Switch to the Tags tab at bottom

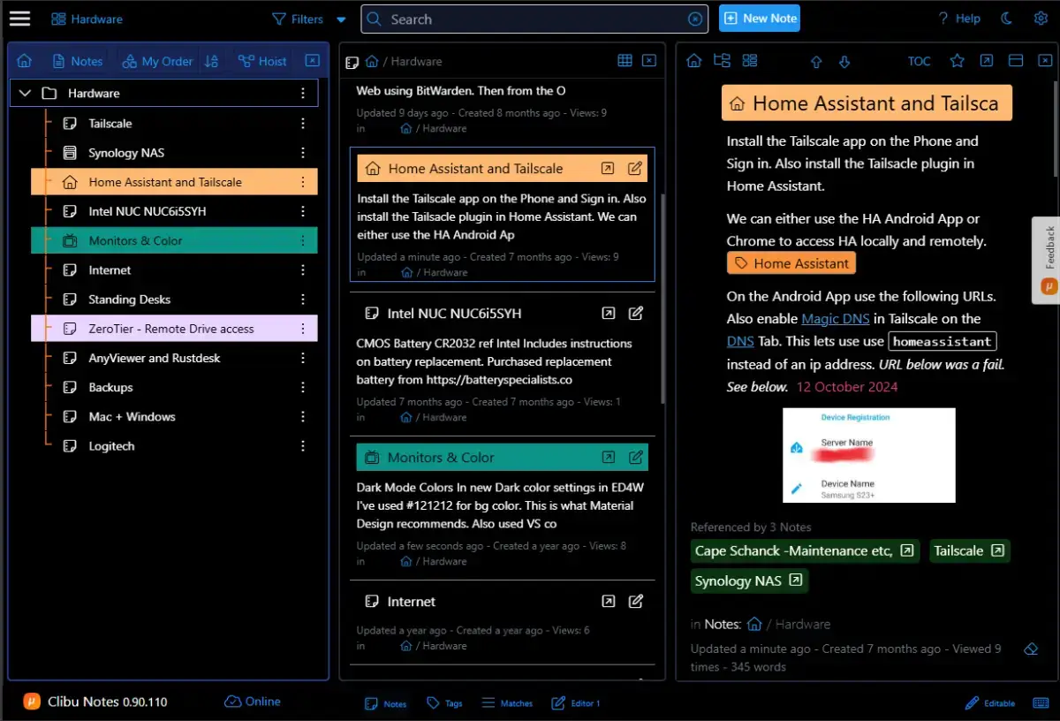(x=444, y=703)
